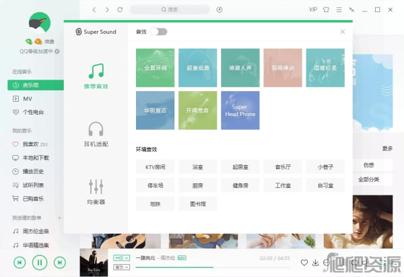Like the current song with heart icon
404x277 pixels.
pos(304,263)
